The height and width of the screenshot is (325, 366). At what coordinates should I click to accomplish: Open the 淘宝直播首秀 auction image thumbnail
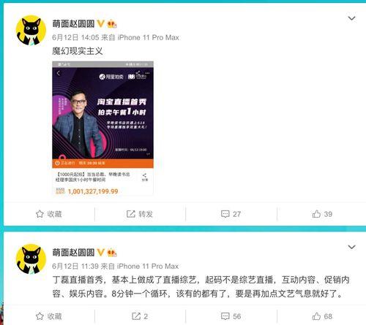pyautogui.click(x=102, y=129)
